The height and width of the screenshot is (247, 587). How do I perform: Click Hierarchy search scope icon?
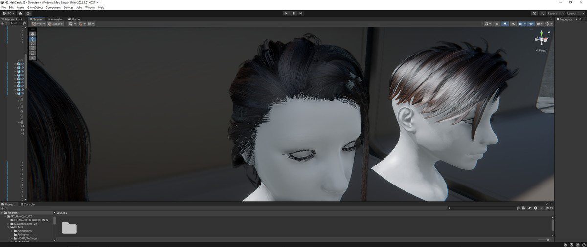pos(24,23)
